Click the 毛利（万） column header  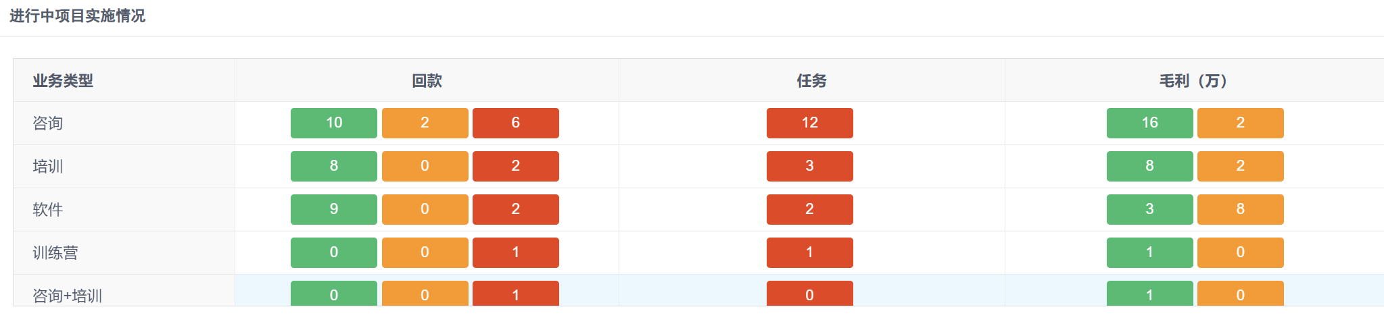[1195, 80]
